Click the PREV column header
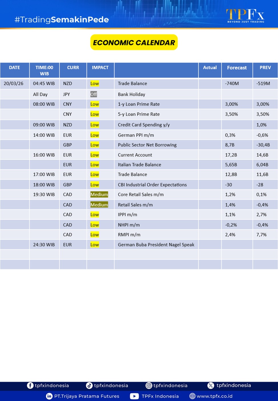The width and height of the screenshot is (278, 401). 265,68
